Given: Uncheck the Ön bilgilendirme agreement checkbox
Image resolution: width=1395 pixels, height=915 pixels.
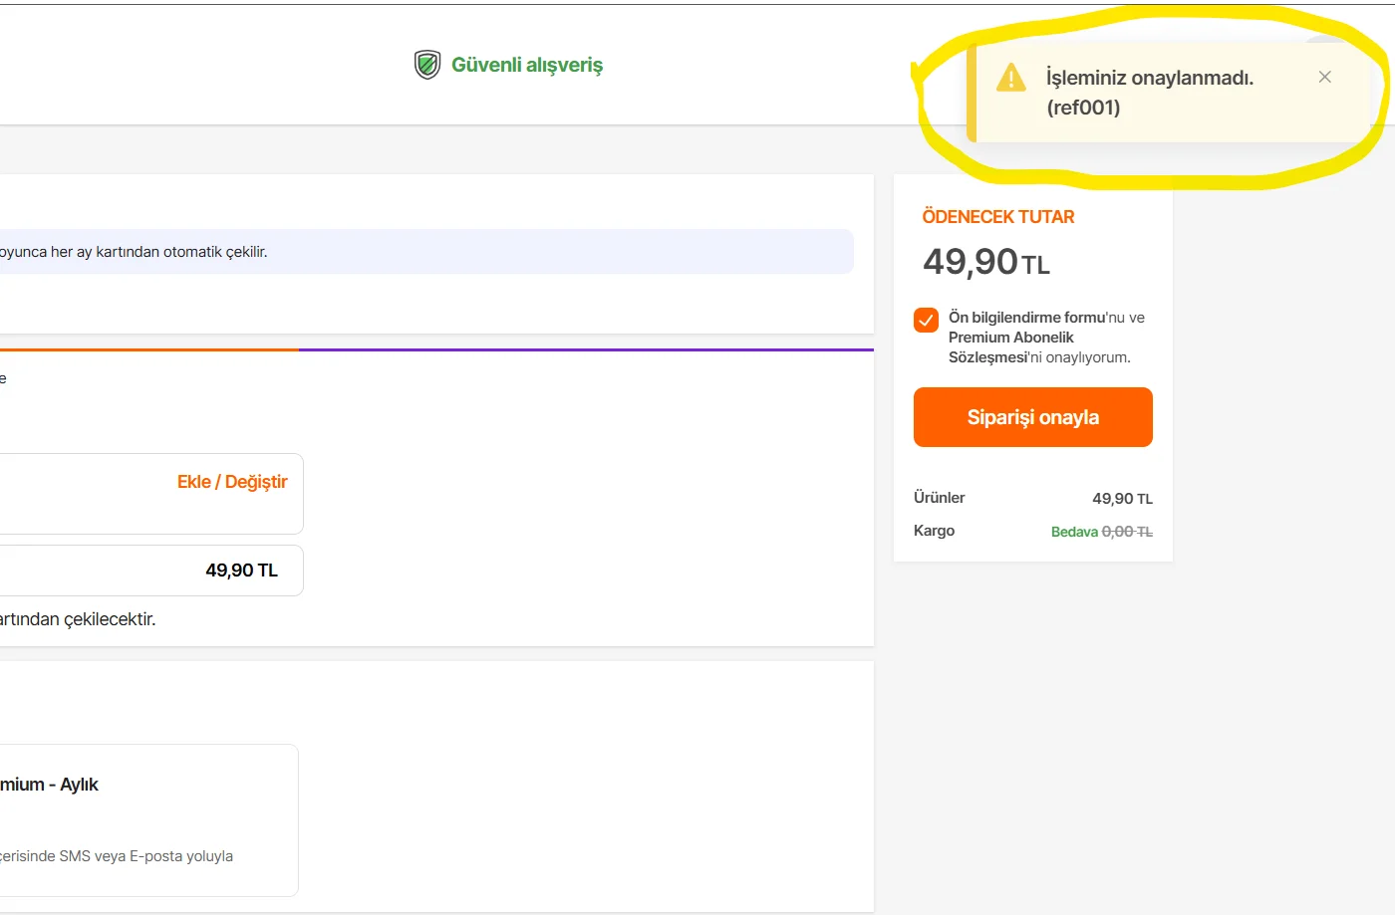Looking at the screenshot, I should (926, 320).
